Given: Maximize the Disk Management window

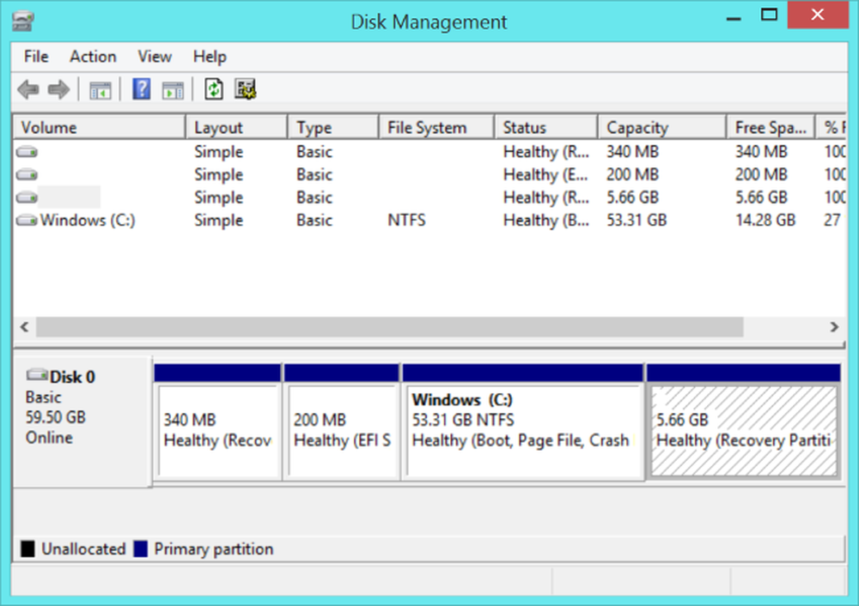Looking at the screenshot, I should click(x=769, y=15).
